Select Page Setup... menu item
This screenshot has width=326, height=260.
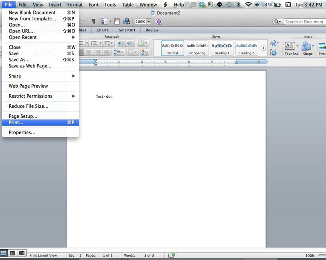(x=40, y=116)
